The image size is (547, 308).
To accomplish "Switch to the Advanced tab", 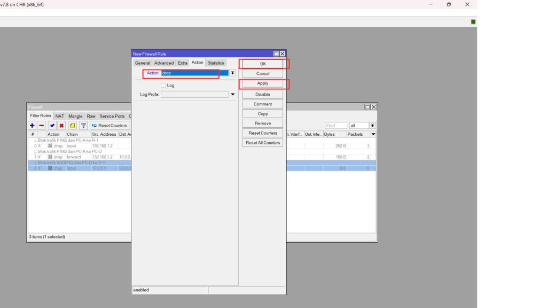I will click(x=164, y=63).
